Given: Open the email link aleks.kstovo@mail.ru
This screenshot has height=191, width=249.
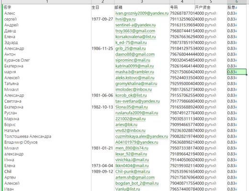Looking at the screenshot, I should point(135,78).
